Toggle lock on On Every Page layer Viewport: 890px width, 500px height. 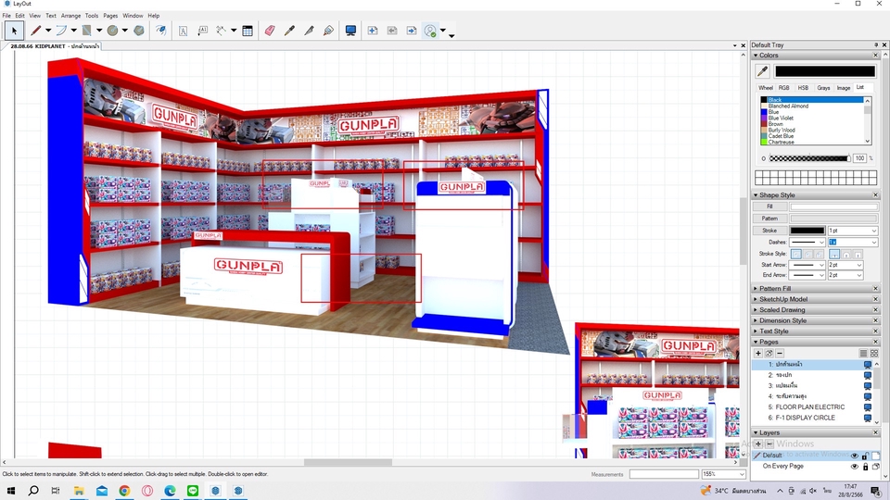pyautogui.click(x=865, y=467)
